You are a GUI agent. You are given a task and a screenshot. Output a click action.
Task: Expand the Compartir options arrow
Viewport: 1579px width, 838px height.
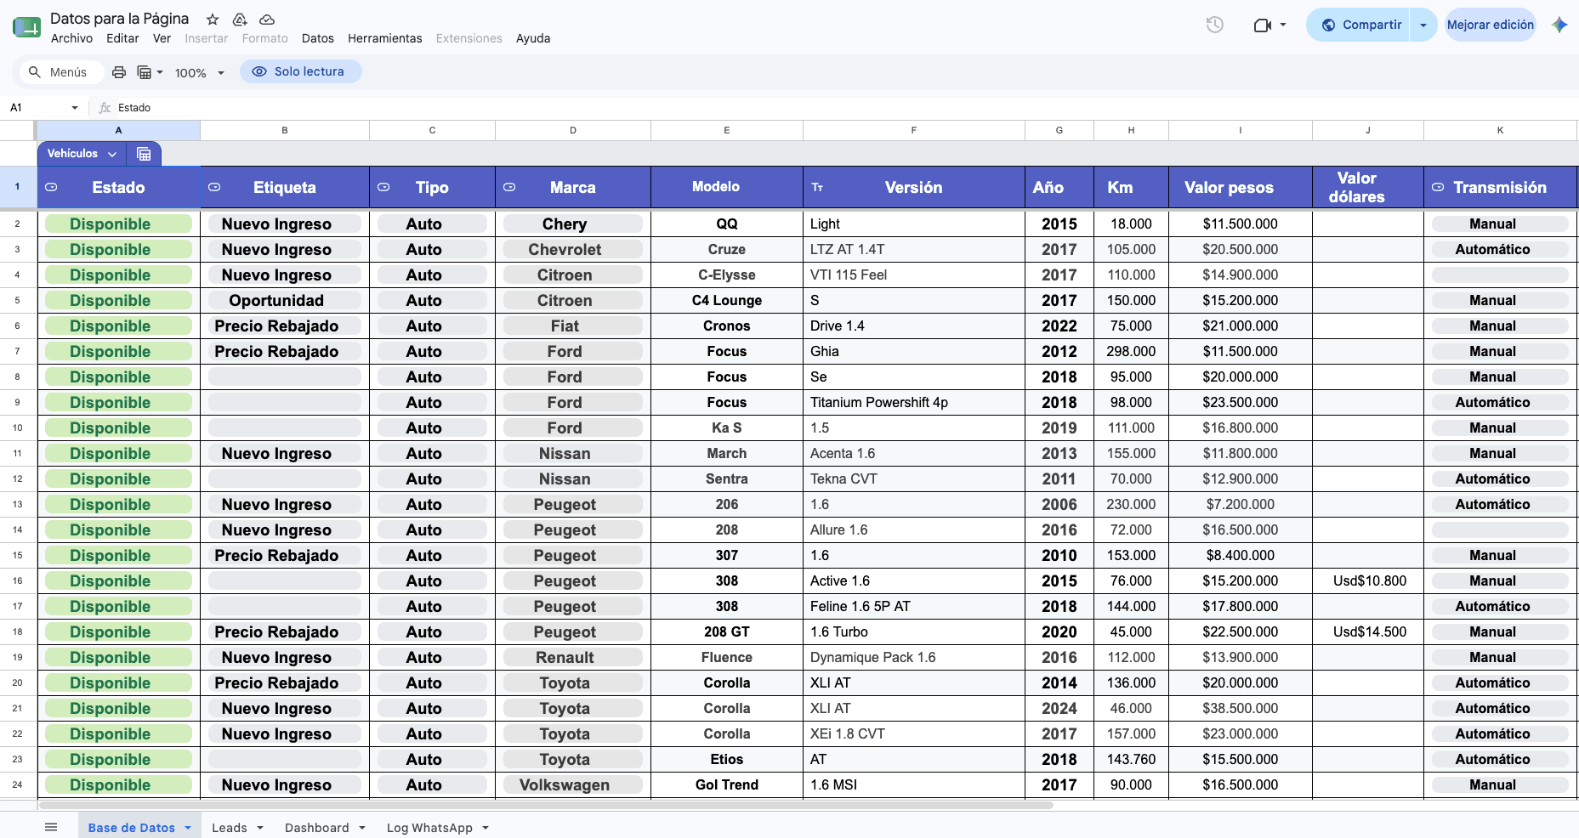1423,25
